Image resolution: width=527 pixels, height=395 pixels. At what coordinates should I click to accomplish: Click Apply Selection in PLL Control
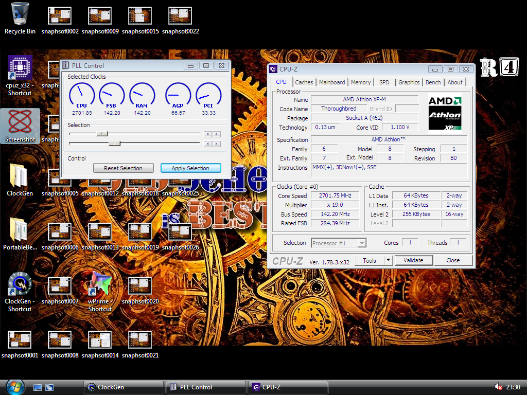(x=190, y=168)
